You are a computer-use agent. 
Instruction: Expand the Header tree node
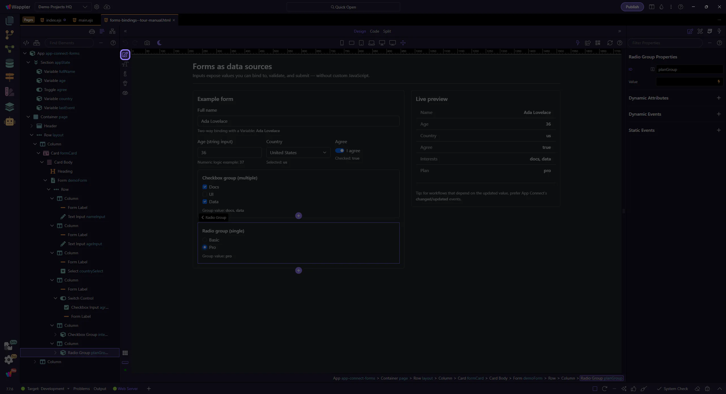[32, 126]
